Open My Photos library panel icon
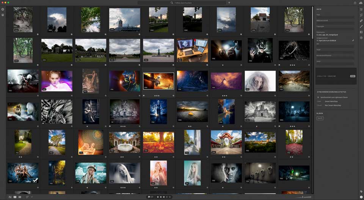 coord(3,15)
